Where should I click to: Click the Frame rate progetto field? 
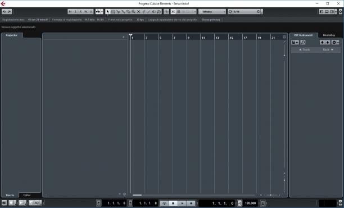(x=126, y=20)
